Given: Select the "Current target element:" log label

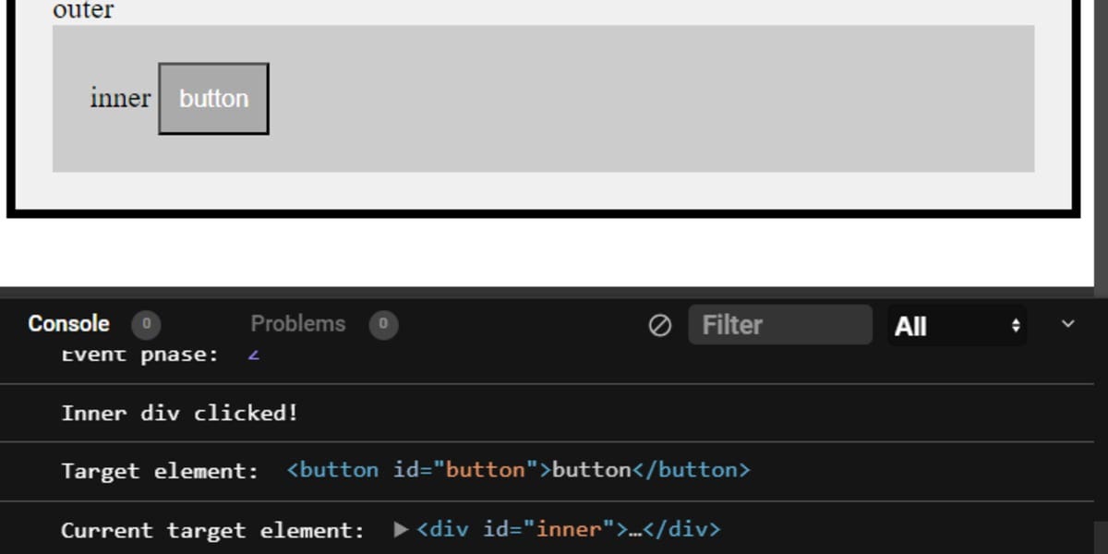Looking at the screenshot, I should click(x=213, y=530).
